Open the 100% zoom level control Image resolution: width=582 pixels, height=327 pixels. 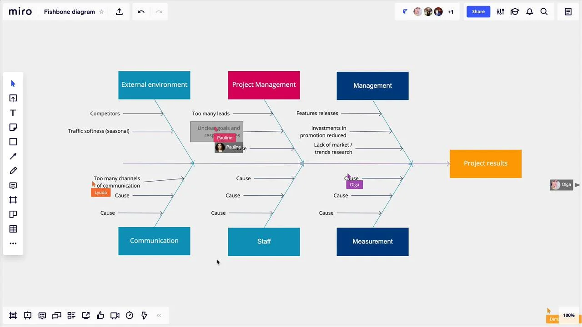coord(569,315)
